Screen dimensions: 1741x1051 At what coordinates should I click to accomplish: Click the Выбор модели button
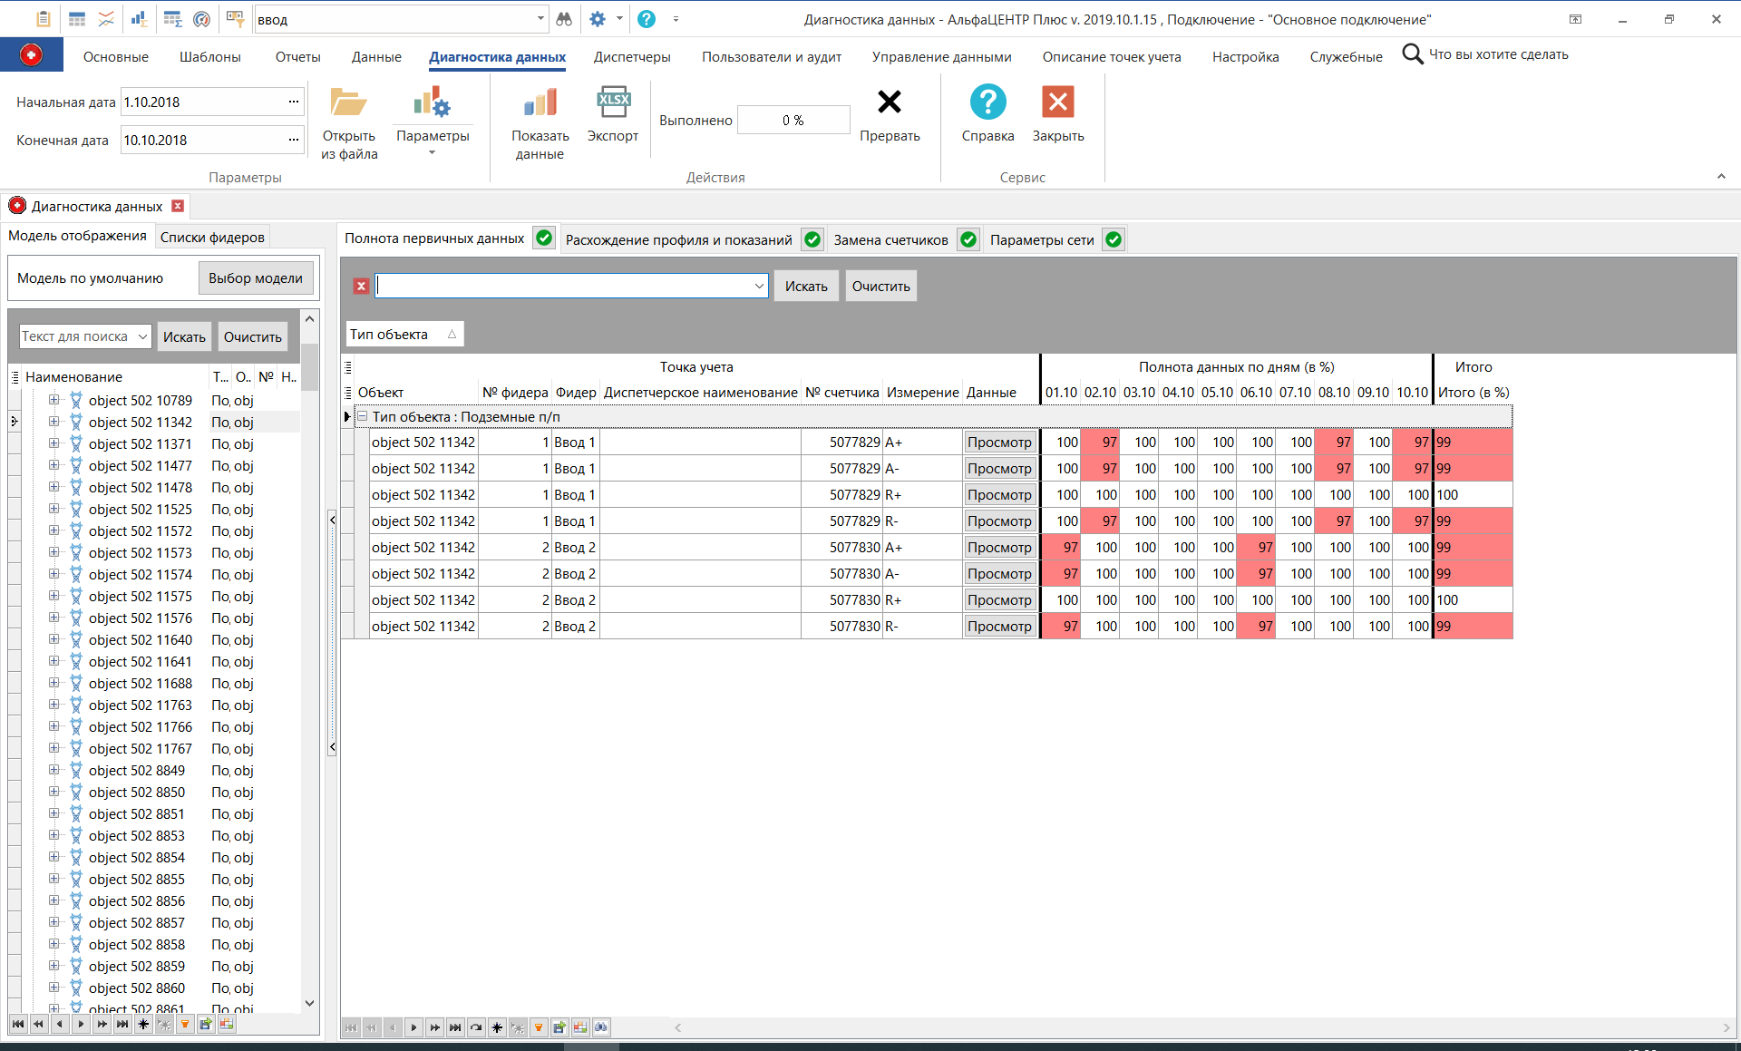click(255, 277)
